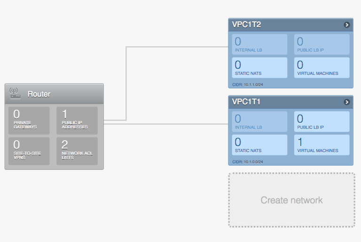Click the Router header label
This screenshot has width=361, height=242.
pyautogui.click(x=39, y=94)
